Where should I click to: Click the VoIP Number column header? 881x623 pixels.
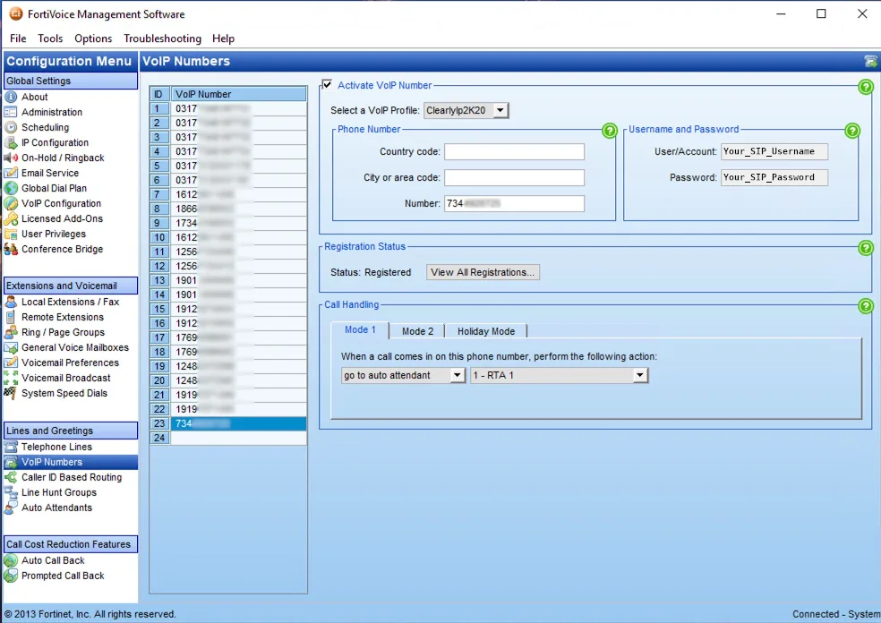239,94
